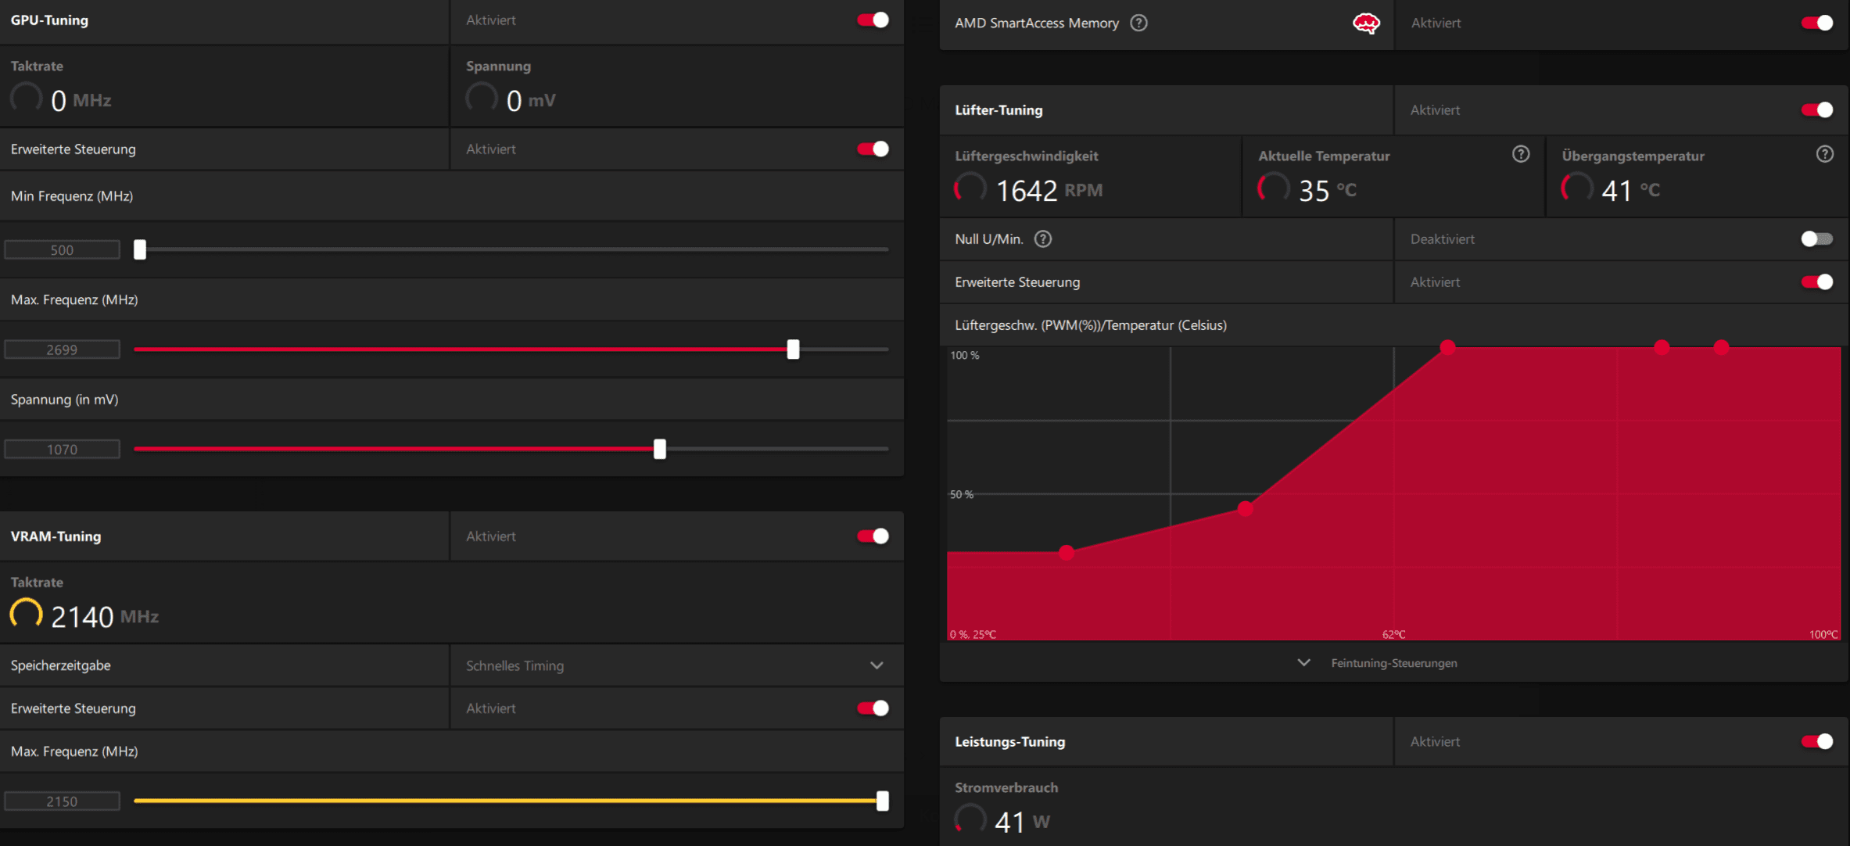Click the fan curve point at the 62°C line
Screen dimensions: 1850x846
click(1447, 347)
